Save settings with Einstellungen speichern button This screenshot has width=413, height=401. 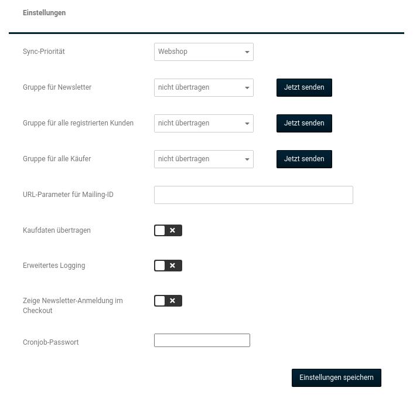336,378
